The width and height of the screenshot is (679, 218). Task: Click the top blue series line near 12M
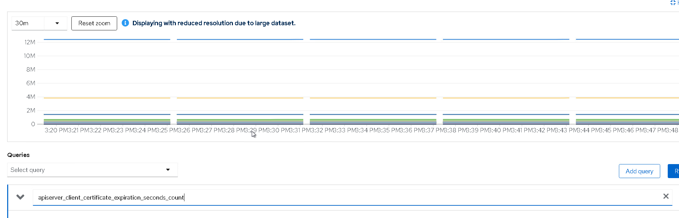[x=239, y=40]
